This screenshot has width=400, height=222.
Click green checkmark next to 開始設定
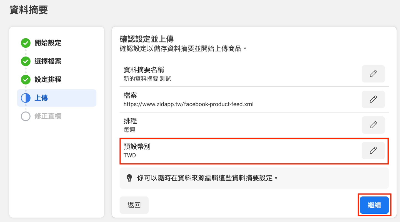(26, 43)
